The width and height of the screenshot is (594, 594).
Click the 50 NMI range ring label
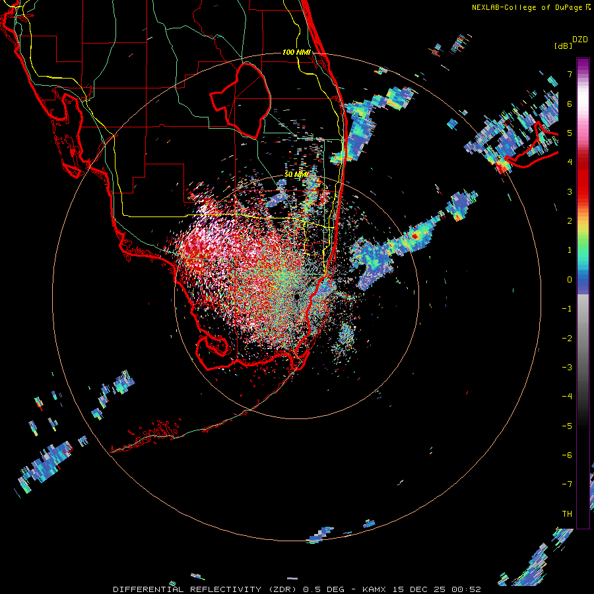(296, 175)
